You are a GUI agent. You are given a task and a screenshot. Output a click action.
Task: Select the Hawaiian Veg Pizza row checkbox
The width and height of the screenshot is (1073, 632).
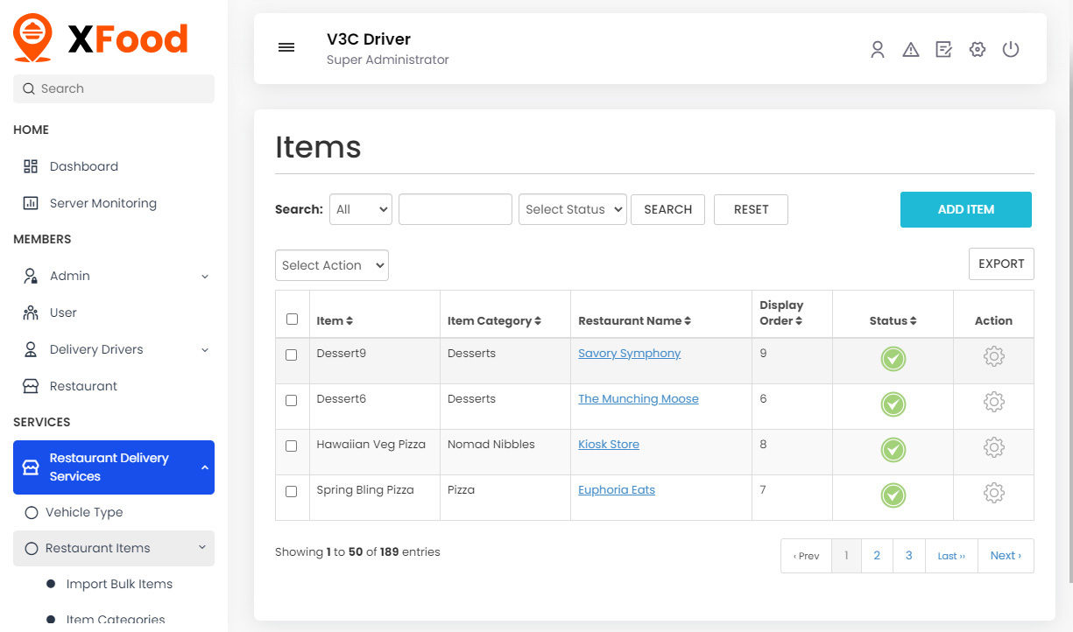[x=292, y=446]
